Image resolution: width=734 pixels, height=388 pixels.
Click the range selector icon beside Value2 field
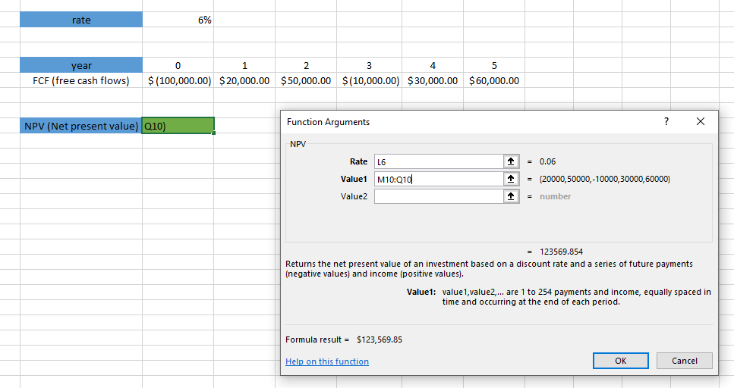(511, 196)
